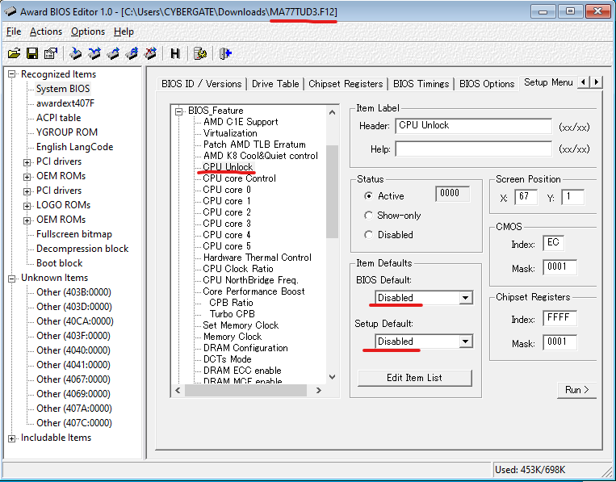Select Other (403B:0000) item
Screen dimensions: 616x482
pyautogui.click(x=73, y=292)
